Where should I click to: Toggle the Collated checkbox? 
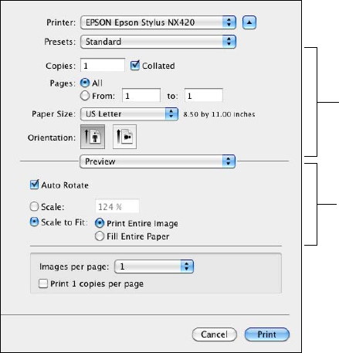135,66
